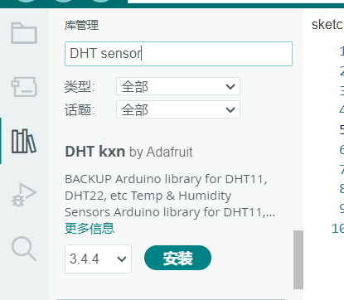344x300 pixels.
Task: Select the 'DHT kxn' library title
Action: (x=95, y=152)
